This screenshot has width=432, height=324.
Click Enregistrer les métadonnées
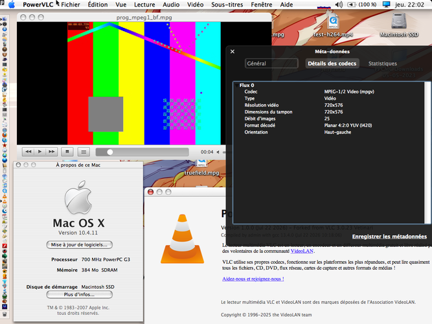pyautogui.click(x=389, y=237)
